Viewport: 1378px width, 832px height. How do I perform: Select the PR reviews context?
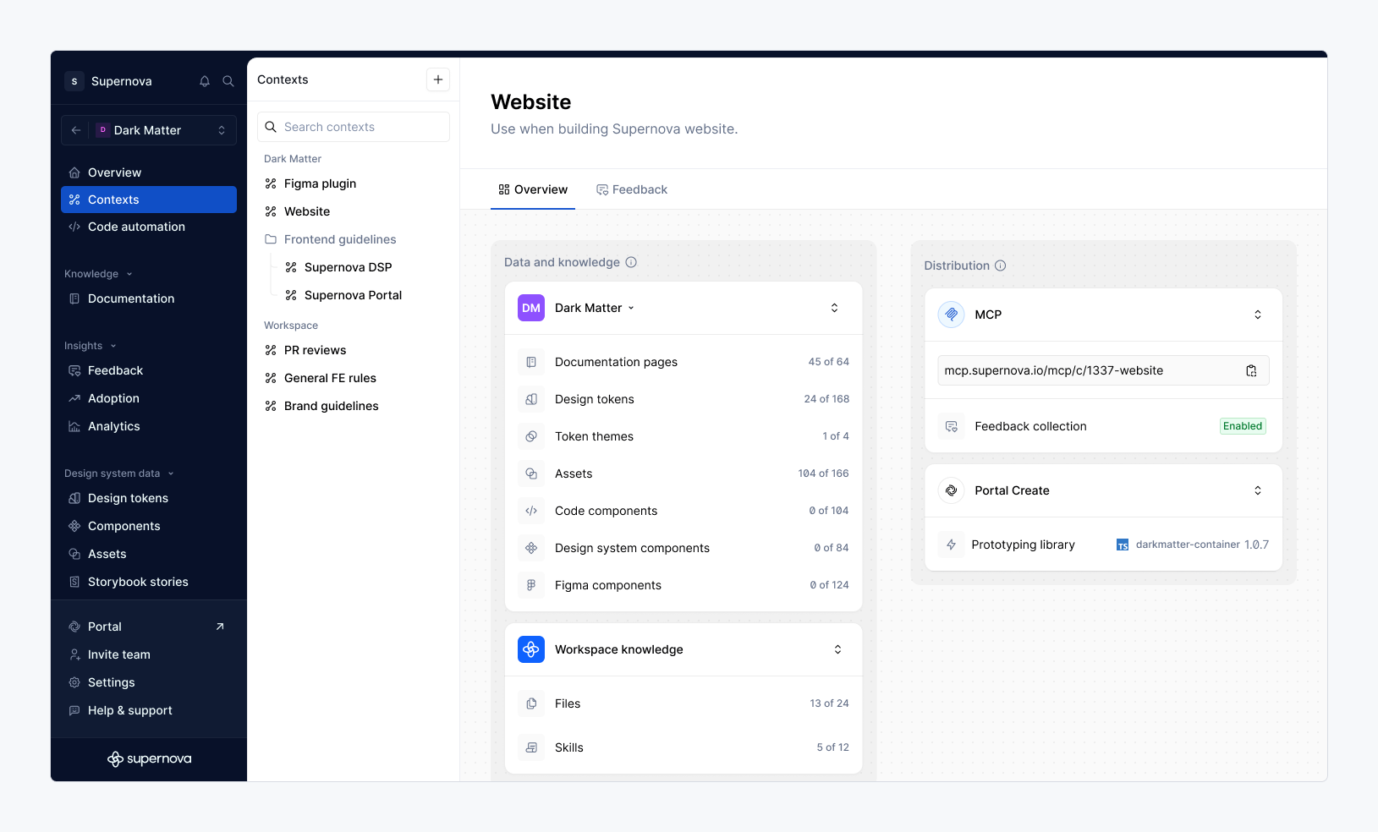pos(354,350)
